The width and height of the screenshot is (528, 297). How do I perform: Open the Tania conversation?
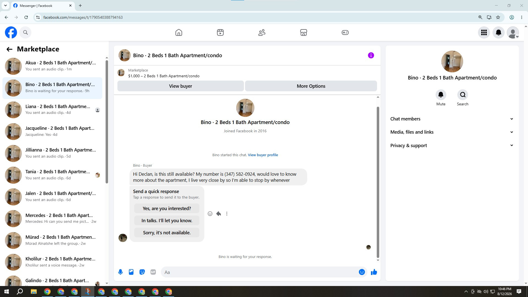[52, 175]
